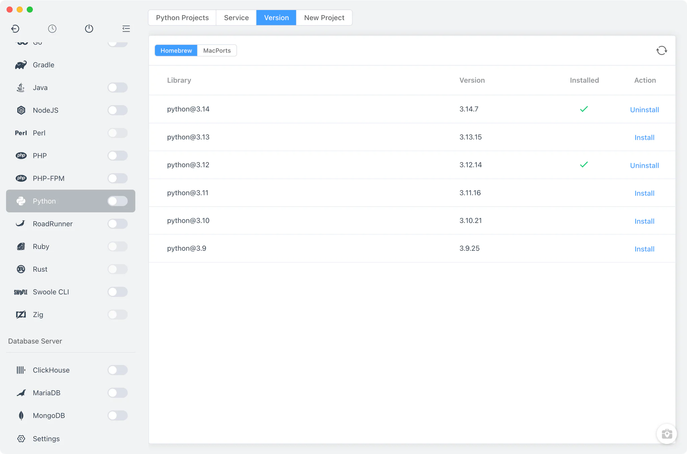The height and width of the screenshot is (454, 687).
Task: Click the power icon in sidebar header
Action: click(89, 29)
